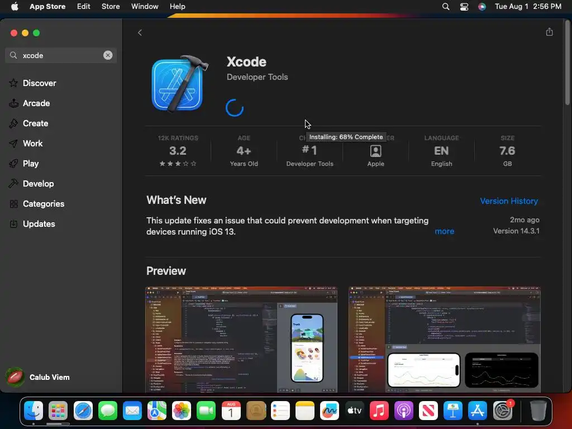The image size is (572, 429).
Task: Click the Version 14.3.1 text
Action: click(x=516, y=231)
